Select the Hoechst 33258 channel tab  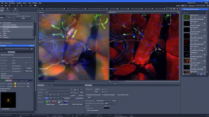24,81
